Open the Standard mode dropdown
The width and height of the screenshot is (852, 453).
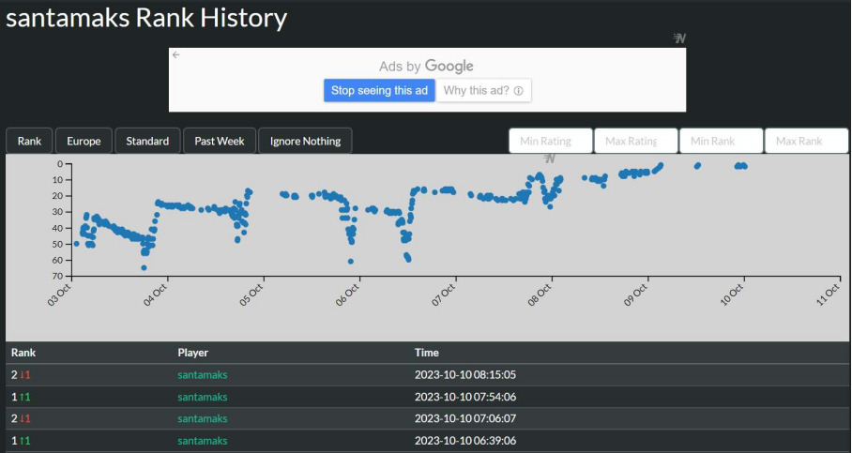(x=147, y=141)
